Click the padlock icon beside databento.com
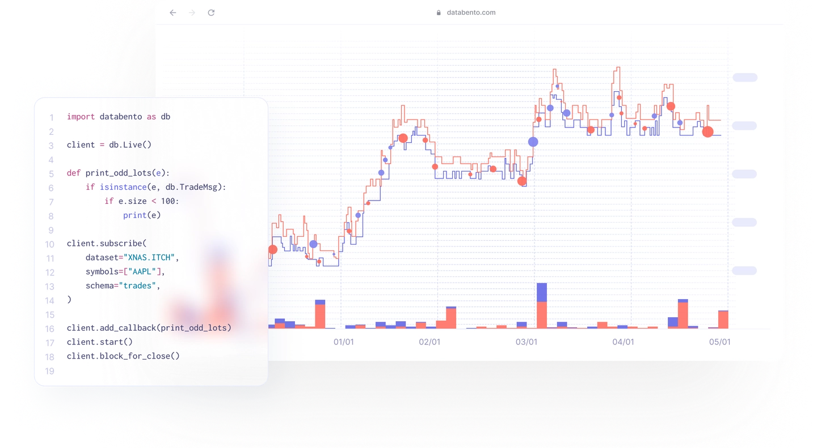This screenshot has width=817, height=448. pos(439,12)
